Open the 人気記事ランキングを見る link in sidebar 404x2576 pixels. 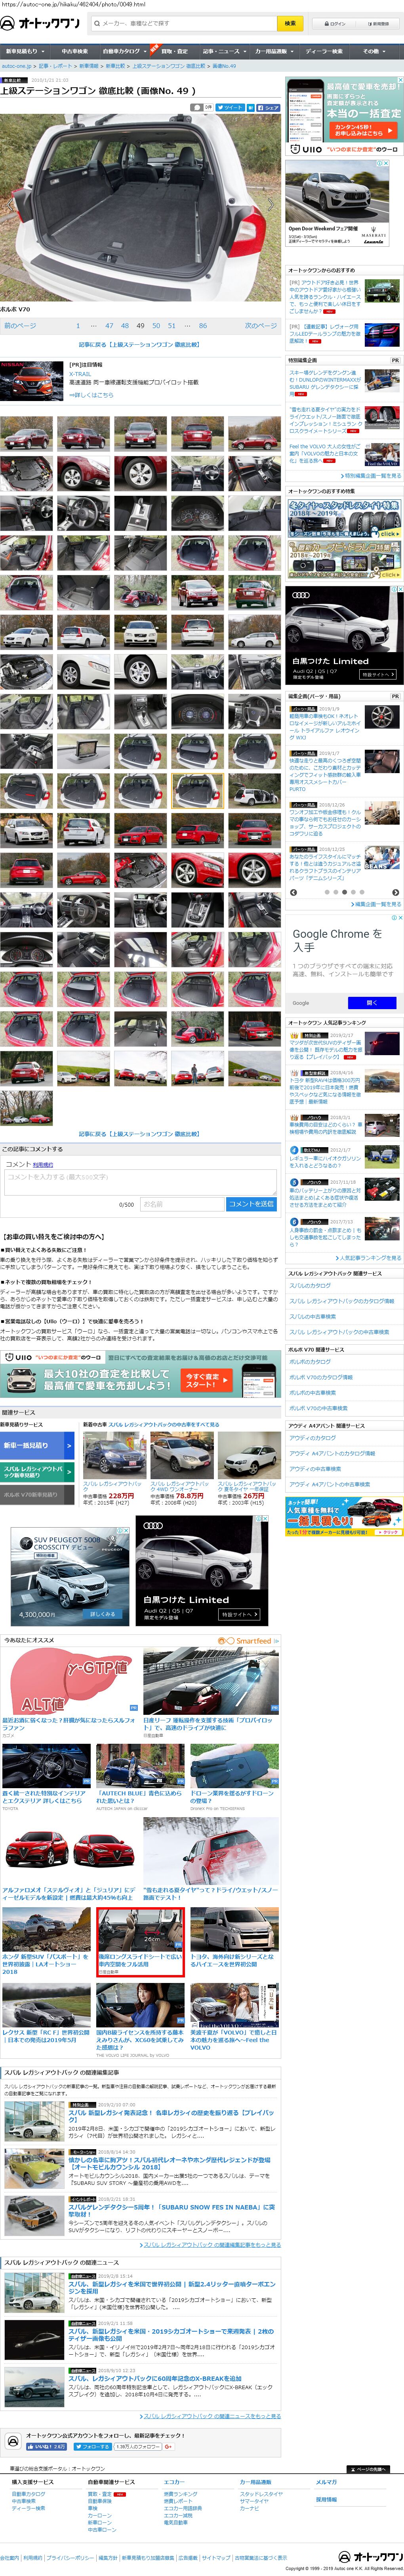[368, 1258]
